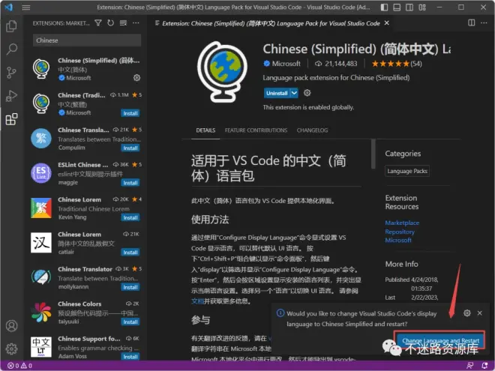Open notifications bell in status bar

pyautogui.click(x=484, y=366)
